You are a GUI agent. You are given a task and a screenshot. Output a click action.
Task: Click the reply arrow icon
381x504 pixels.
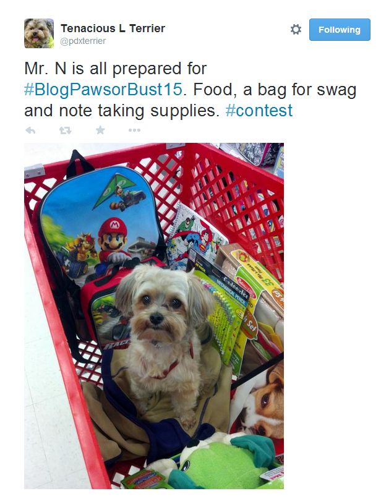[x=30, y=130]
